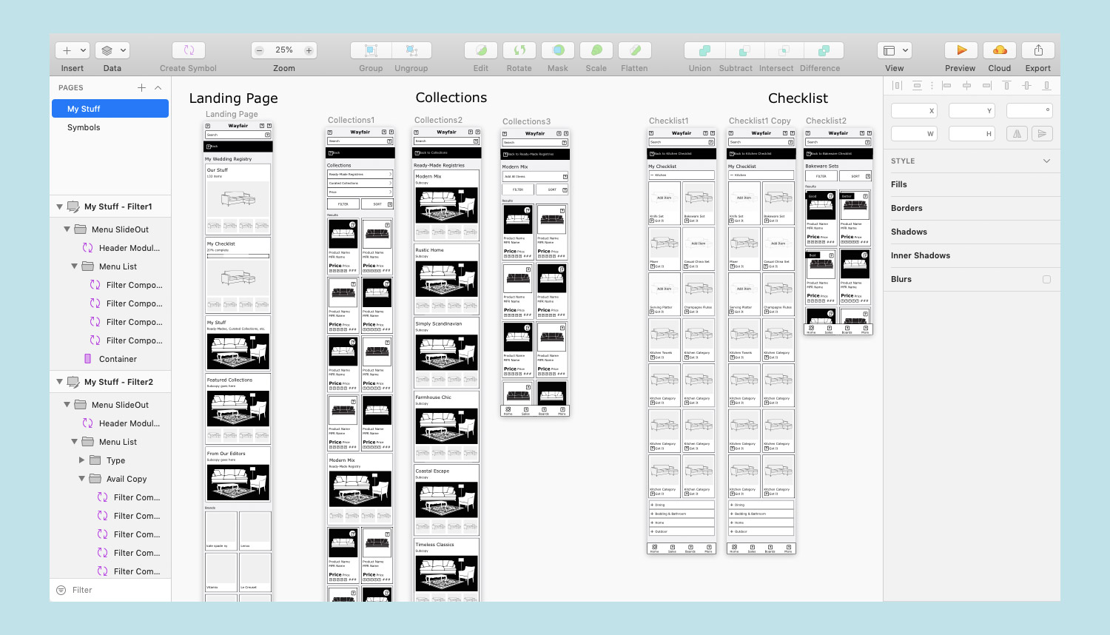
Task: Click Align Vertical Middle icon
Action: coord(1026,86)
